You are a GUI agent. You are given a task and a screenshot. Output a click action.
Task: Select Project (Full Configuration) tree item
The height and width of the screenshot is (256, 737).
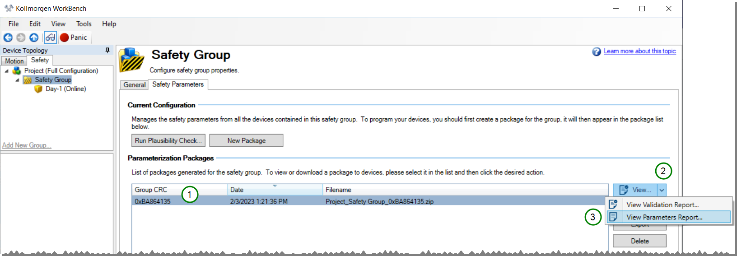click(61, 71)
